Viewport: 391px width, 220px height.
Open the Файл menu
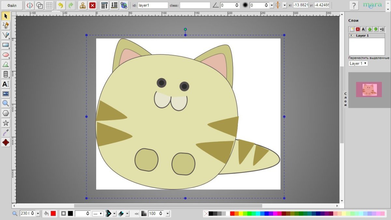click(x=12, y=5)
